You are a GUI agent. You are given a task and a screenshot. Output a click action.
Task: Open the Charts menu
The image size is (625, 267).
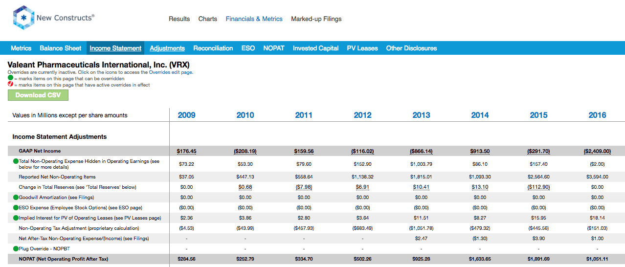[x=208, y=19]
